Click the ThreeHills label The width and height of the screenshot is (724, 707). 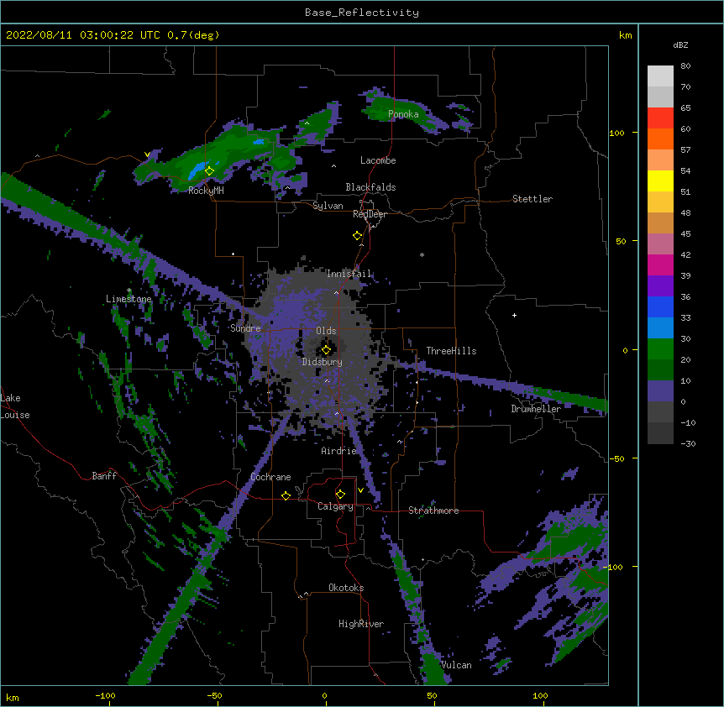point(451,351)
